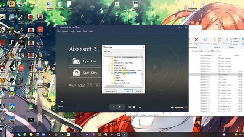The image size is (244, 137).
Task: Expand the setup_opore folder node
Action: click(x=109, y=63)
